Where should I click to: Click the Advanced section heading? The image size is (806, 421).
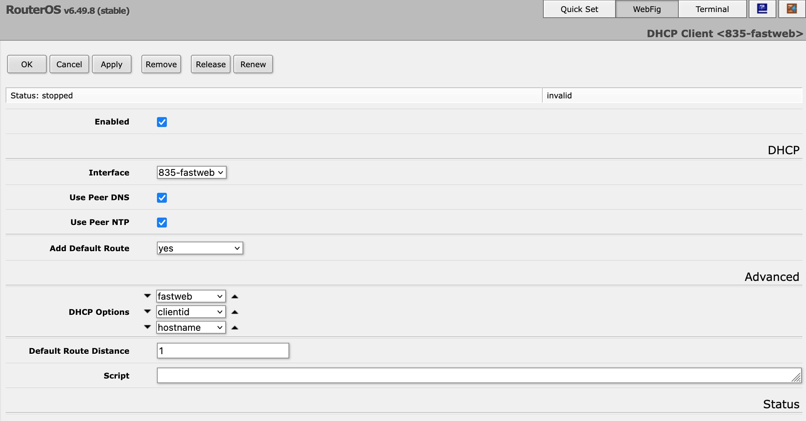click(x=772, y=277)
